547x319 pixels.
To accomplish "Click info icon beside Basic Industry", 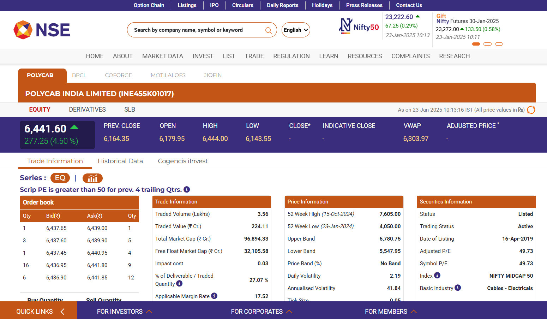I will [458, 288].
